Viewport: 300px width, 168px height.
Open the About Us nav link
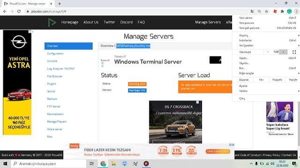[x=90, y=22]
